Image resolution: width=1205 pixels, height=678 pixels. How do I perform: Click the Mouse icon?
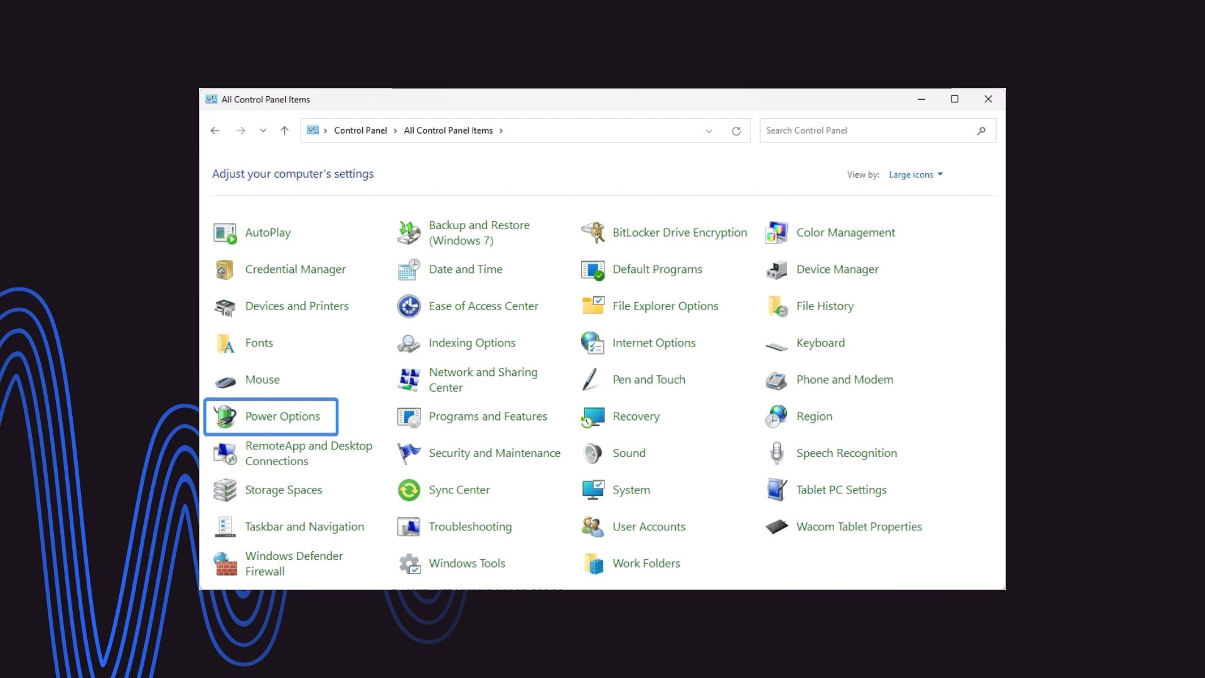[x=225, y=381]
